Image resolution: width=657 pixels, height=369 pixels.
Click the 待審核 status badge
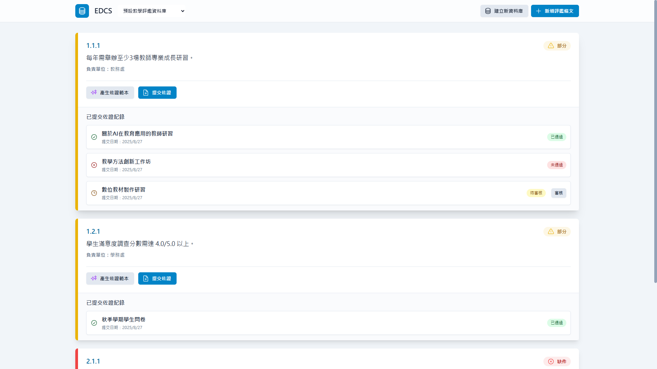point(536,193)
